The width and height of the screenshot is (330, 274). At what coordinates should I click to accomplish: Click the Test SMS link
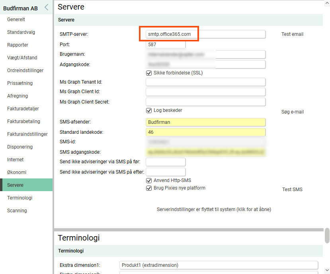click(x=292, y=190)
